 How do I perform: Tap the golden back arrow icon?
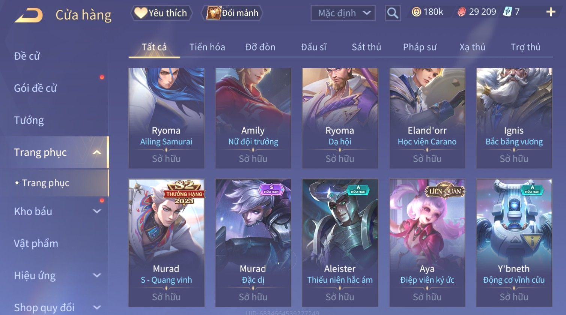click(x=29, y=15)
